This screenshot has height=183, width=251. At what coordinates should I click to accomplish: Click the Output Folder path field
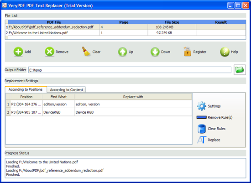pyautogui.click(x=130, y=70)
